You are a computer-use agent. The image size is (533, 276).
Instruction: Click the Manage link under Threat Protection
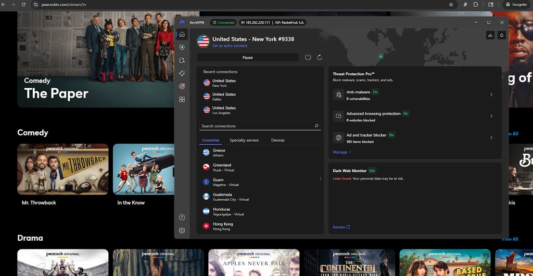pos(341,152)
